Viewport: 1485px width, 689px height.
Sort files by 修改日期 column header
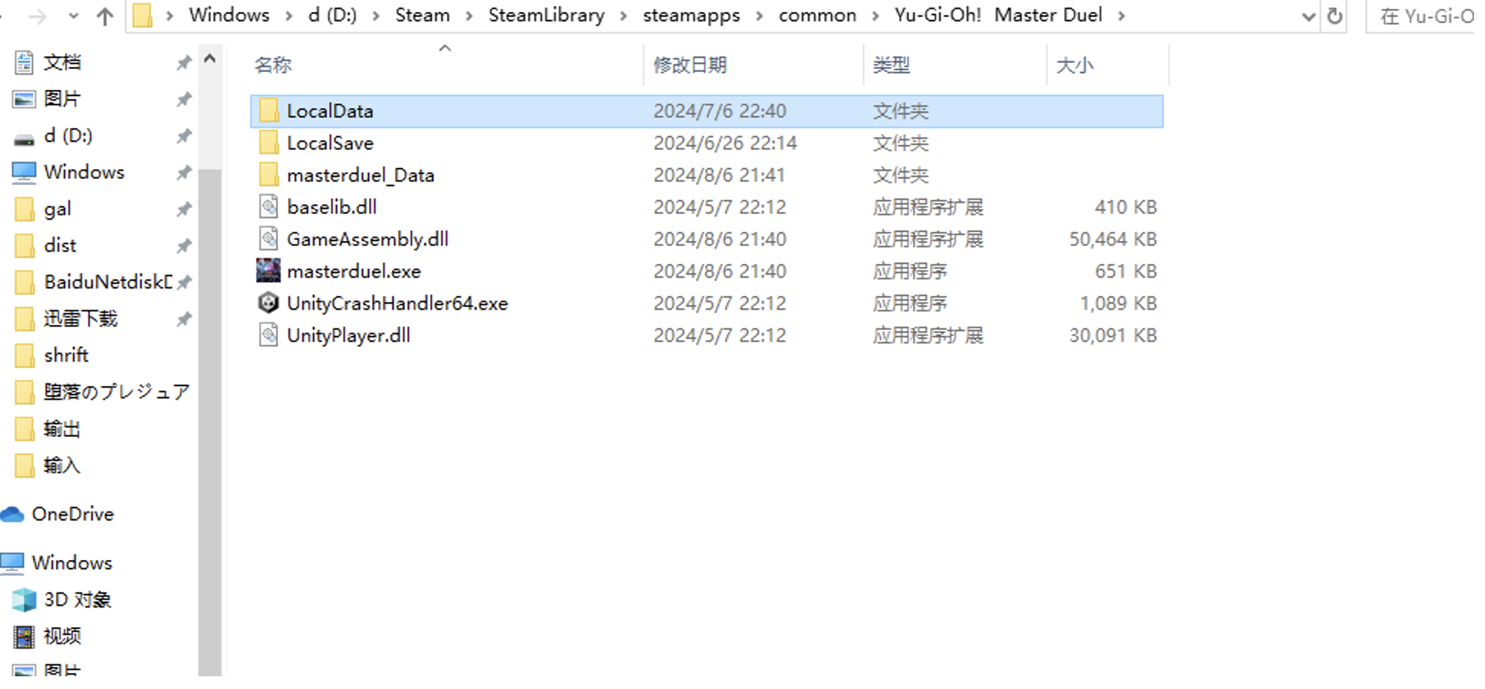[690, 64]
